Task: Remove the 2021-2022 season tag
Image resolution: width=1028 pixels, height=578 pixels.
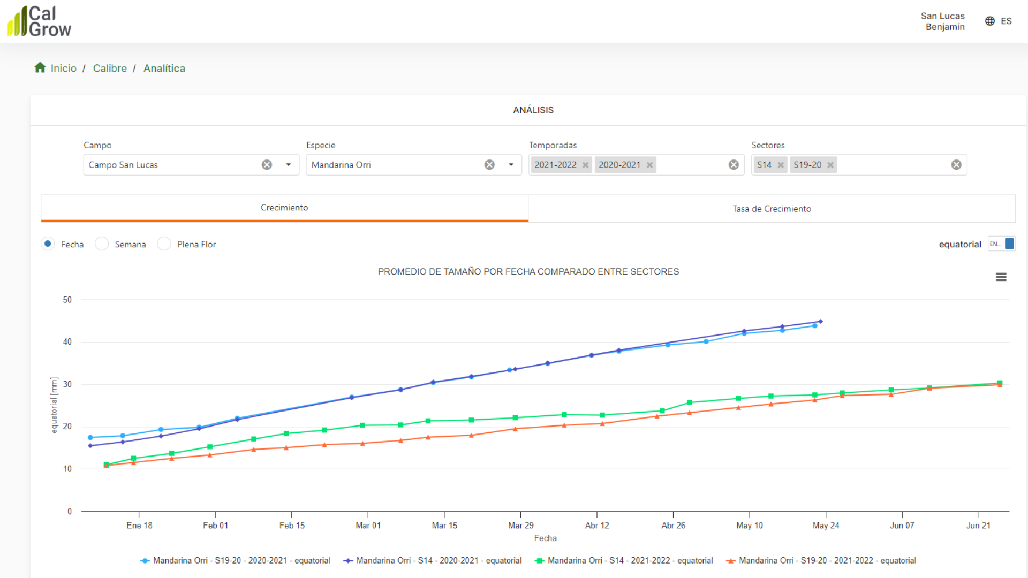Action: click(x=586, y=165)
